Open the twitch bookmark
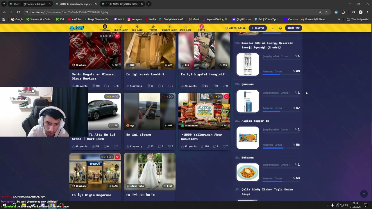Image resolution: width=372 pixels, height=209 pixels. (119, 19)
